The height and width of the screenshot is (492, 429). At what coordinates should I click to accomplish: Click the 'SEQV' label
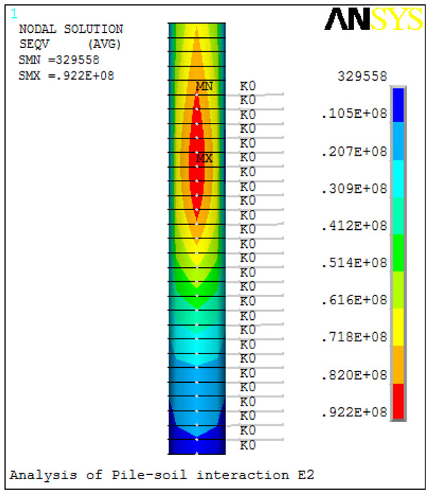34,44
